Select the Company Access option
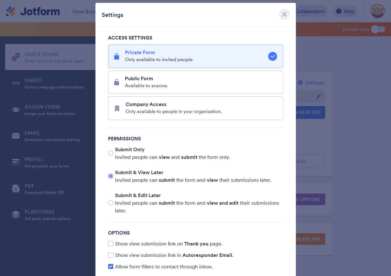 (x=195, y=108)
